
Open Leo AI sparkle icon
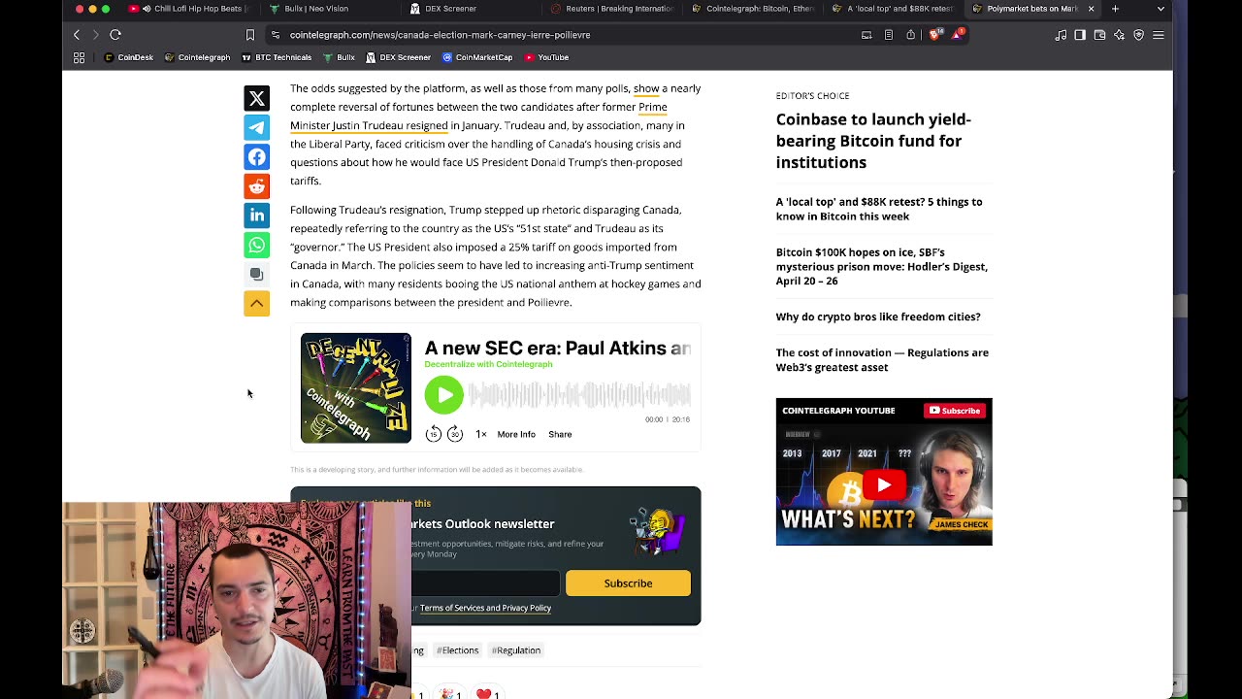point(1119,35)
